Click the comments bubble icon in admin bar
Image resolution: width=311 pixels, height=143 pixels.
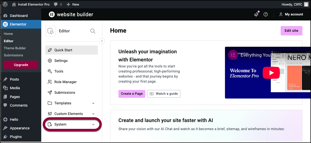click(x=56, y=4)
